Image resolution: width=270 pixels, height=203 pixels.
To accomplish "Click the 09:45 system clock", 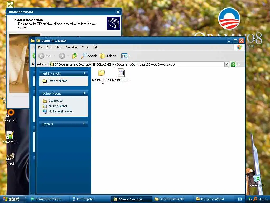I will point(263,199).
